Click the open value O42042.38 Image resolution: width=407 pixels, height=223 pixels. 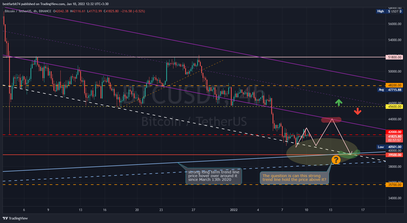(x=61, y=11)
